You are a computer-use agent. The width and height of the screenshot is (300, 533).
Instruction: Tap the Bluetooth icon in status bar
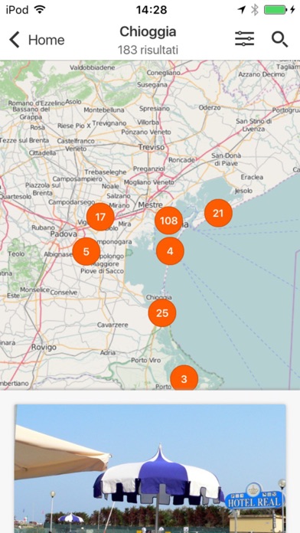pos(255,10)
